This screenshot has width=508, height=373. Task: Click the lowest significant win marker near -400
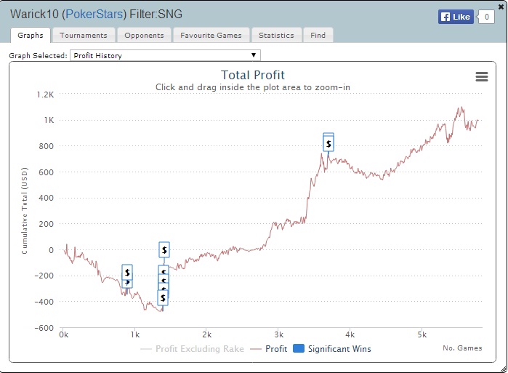[x=163, y=297]
